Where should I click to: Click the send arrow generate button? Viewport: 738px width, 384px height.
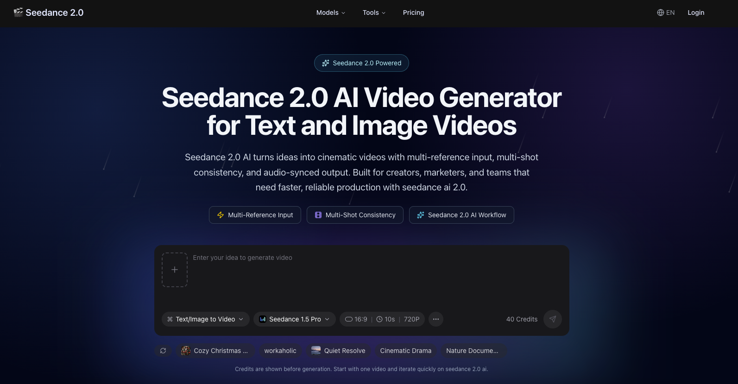pyautogui.click(x=552, y=319)
